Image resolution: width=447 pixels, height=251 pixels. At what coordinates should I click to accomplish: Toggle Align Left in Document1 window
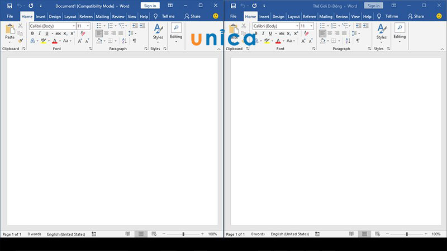click(99, 33)
